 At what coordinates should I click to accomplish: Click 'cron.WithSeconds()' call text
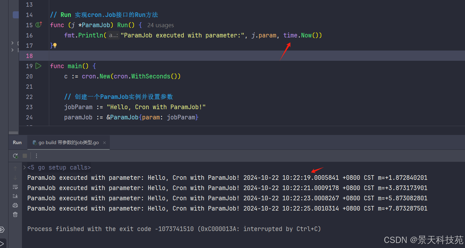coord(147,76)
